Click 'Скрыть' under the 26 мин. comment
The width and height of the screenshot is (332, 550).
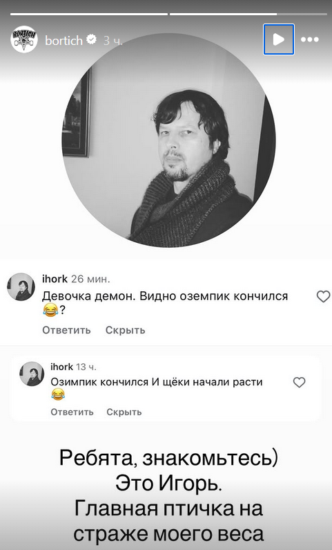point(125,330)
